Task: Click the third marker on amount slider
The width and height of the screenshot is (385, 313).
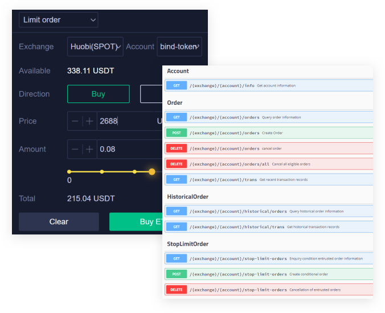Action: tap(134, 172)
